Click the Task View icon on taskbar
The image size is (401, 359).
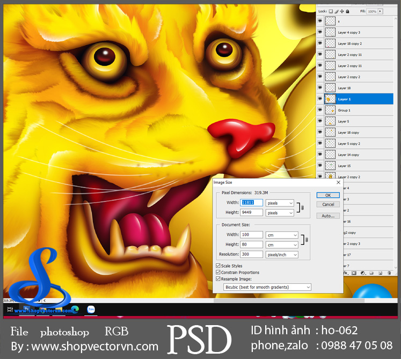click(10, 310)
